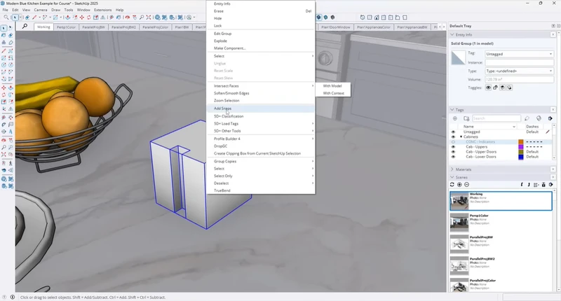561x301 pixels.
Task: Toggle visibility of Cab - Uppers tag
Action: [453, 147]
